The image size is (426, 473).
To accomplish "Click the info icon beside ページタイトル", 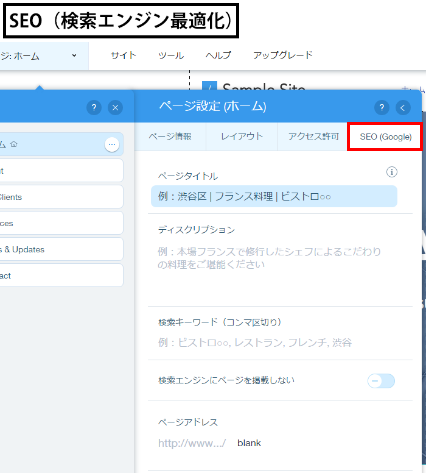I will [392, 172].
